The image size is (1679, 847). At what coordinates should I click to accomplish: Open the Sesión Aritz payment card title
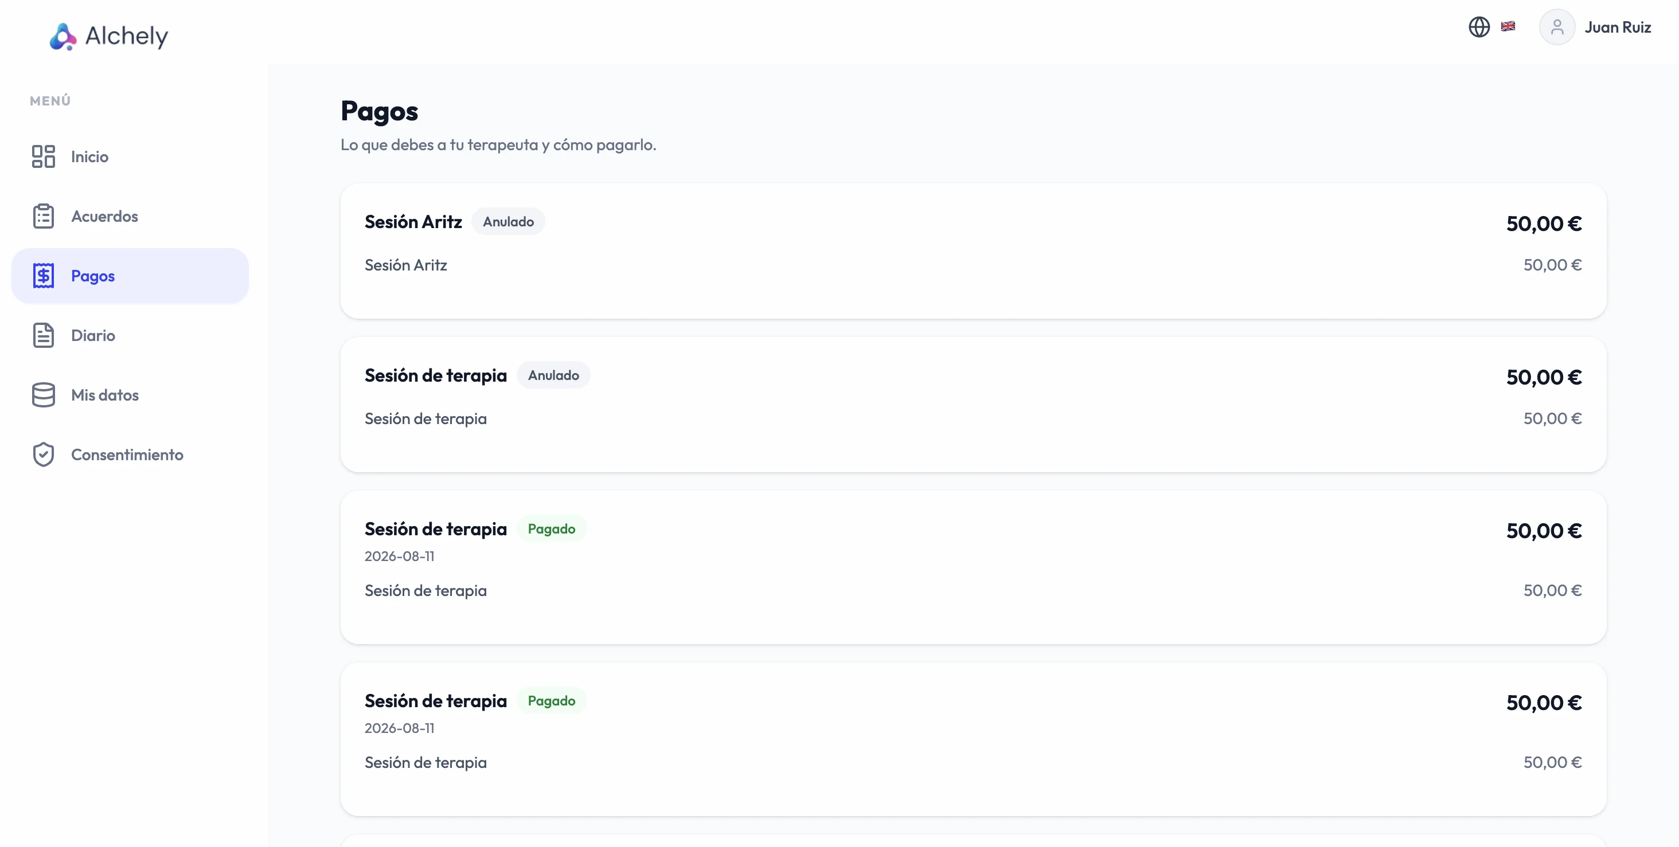(x=413, y=222)
